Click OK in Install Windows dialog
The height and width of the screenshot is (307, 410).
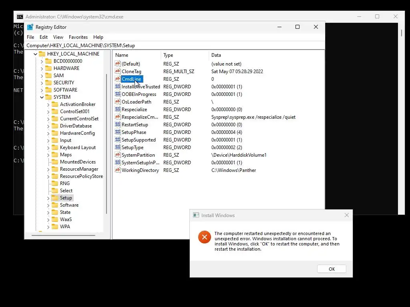(x=332, y=269)
